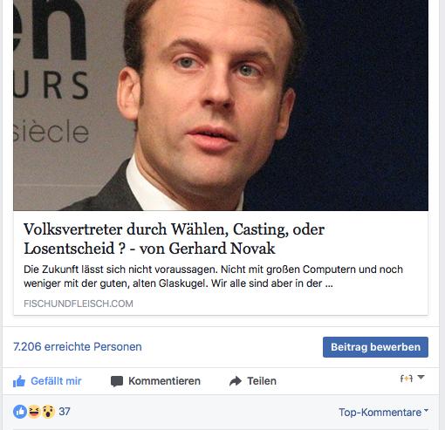Open the post-as identity dropdown arrow
Image resolution: width=445 pixels, height=430 pixels.
(421, 377)
